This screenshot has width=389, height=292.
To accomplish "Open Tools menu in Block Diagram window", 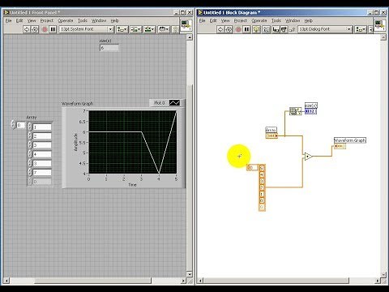I will click(x=276, y=20).
